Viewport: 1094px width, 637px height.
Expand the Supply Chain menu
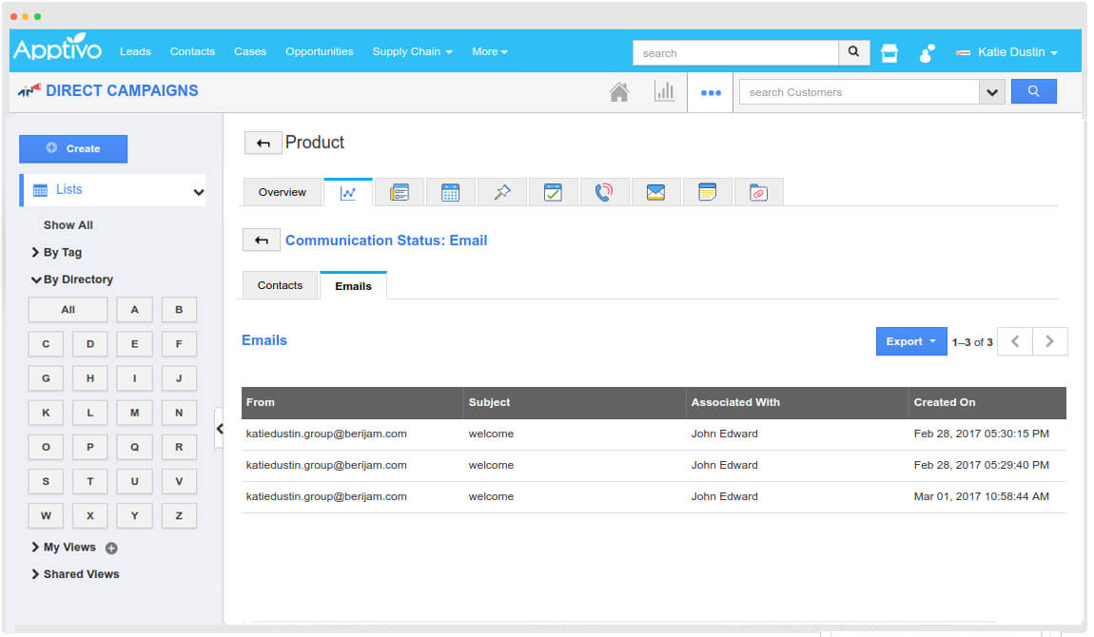tap(412, 51)
